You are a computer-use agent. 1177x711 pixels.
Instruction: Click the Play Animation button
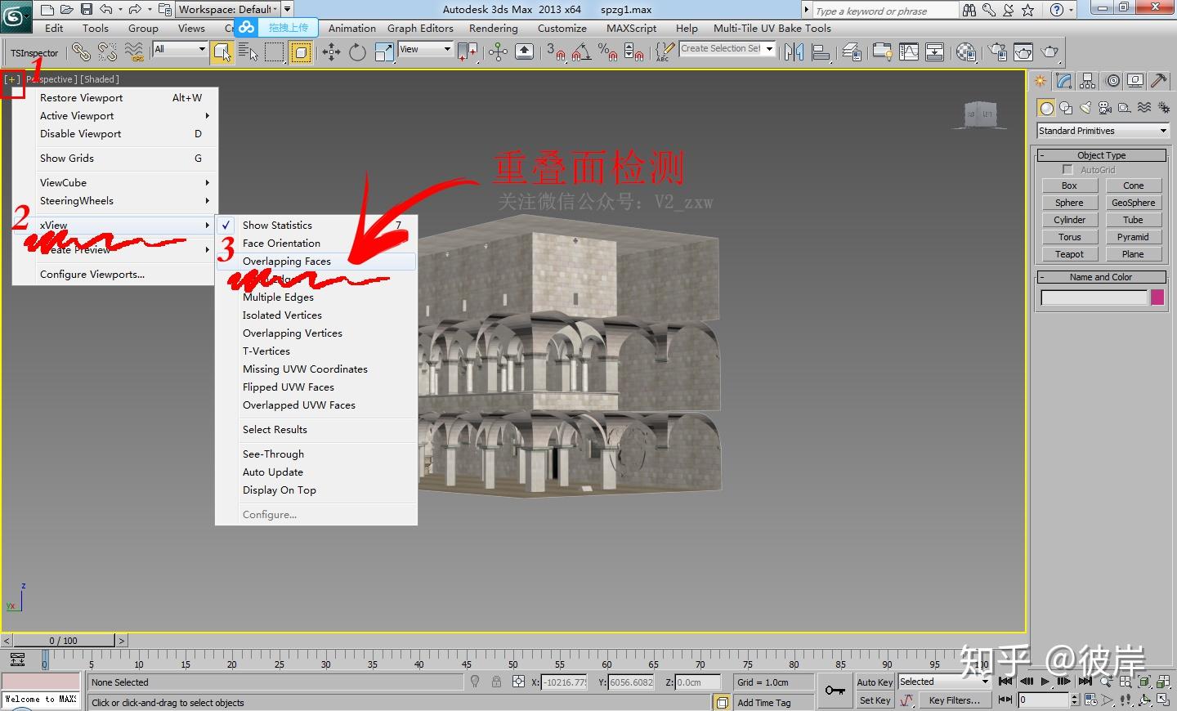point(1045,682)
